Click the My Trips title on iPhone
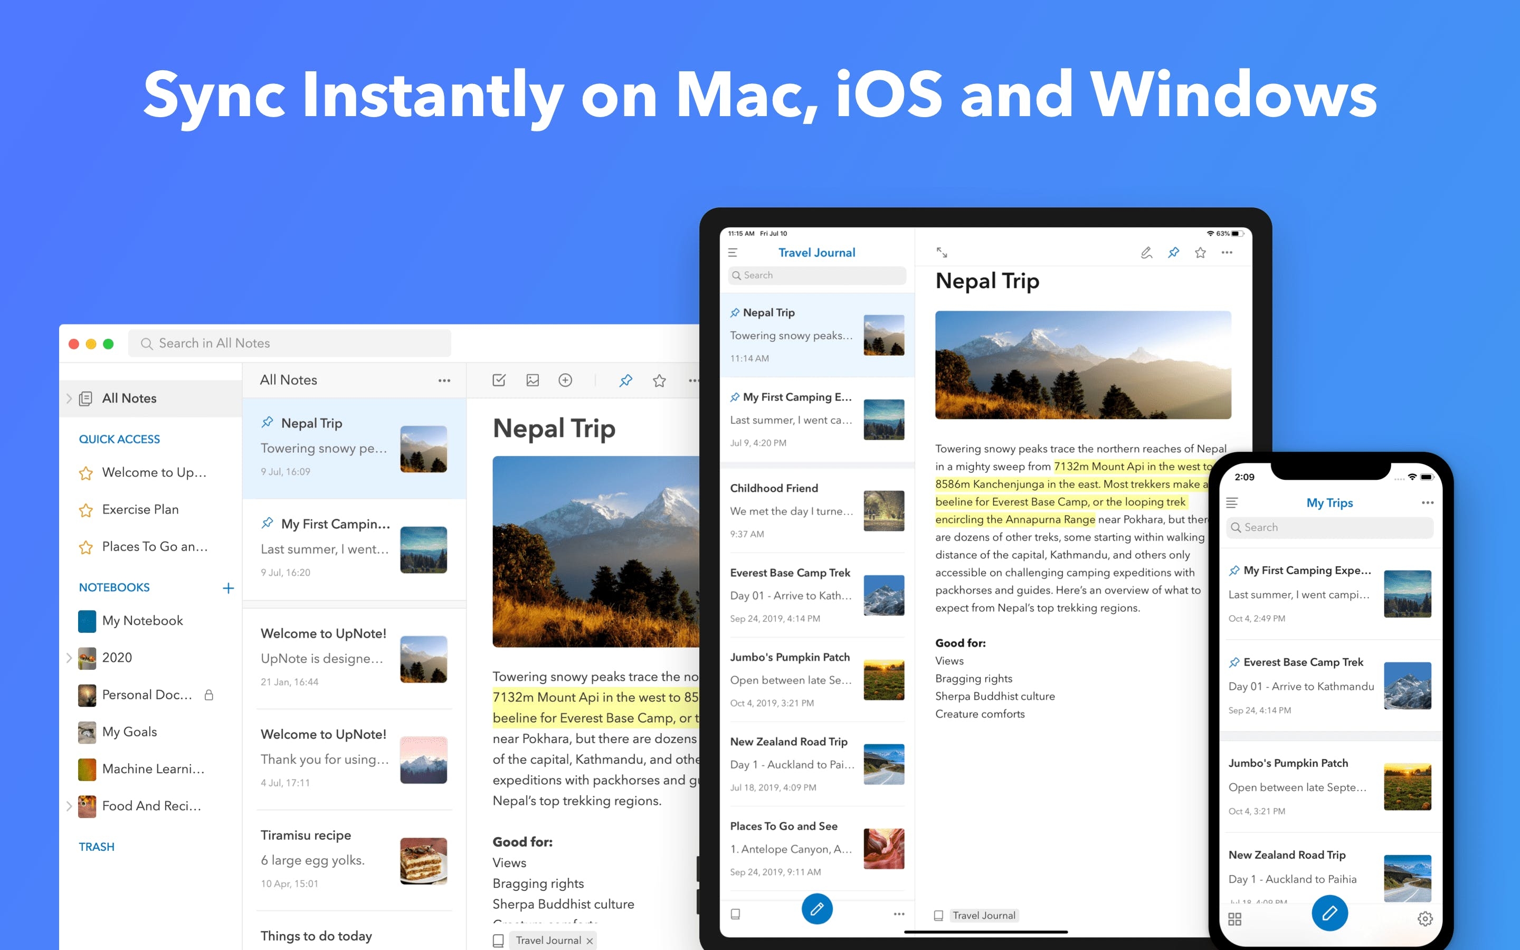This screenshot has height=950, width=1520. [x=1329, y=502]
